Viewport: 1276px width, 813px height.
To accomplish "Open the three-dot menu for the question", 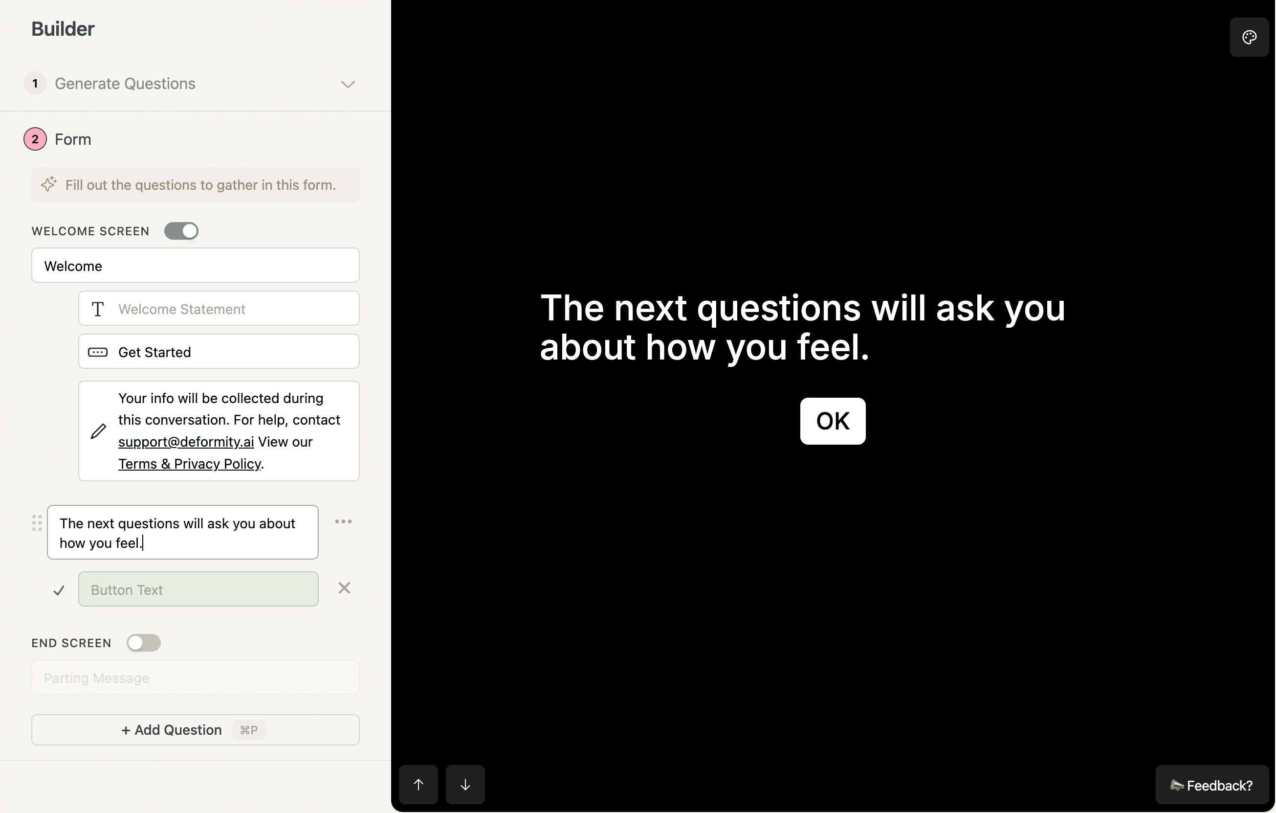I will point(343,522).
